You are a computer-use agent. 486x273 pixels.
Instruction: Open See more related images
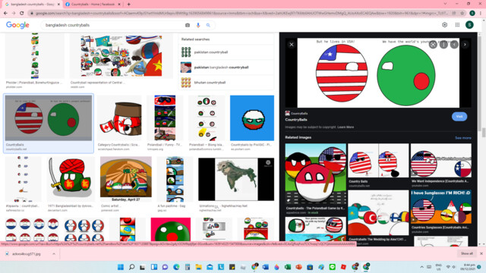pyautogui.click(x=463, y=138)
